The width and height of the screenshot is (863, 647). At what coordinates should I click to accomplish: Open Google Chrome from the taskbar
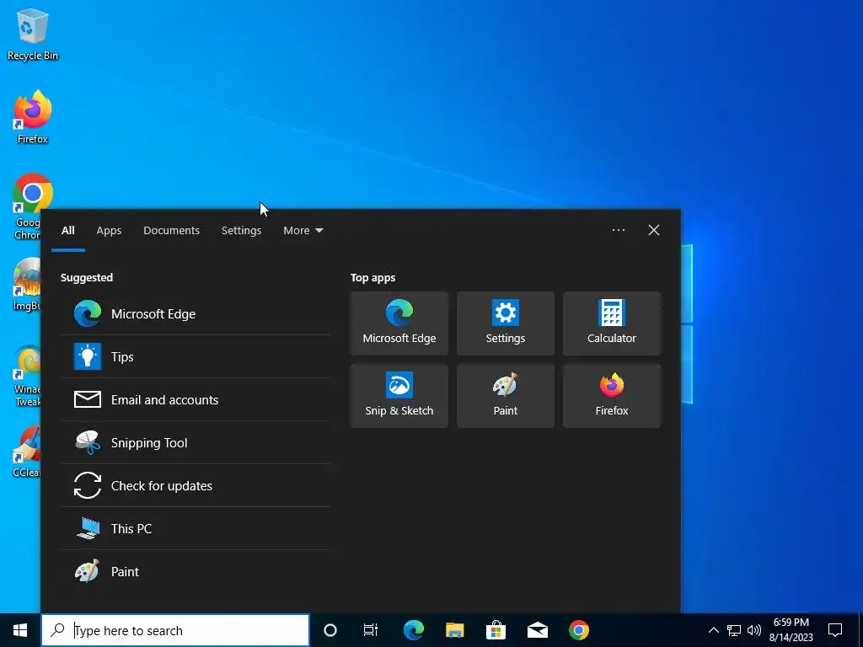click(578, 630)
